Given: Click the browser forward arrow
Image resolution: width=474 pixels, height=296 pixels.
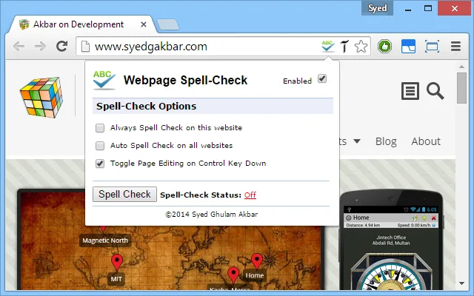Looking at the screenshot, I should click(x=40, y=46).
